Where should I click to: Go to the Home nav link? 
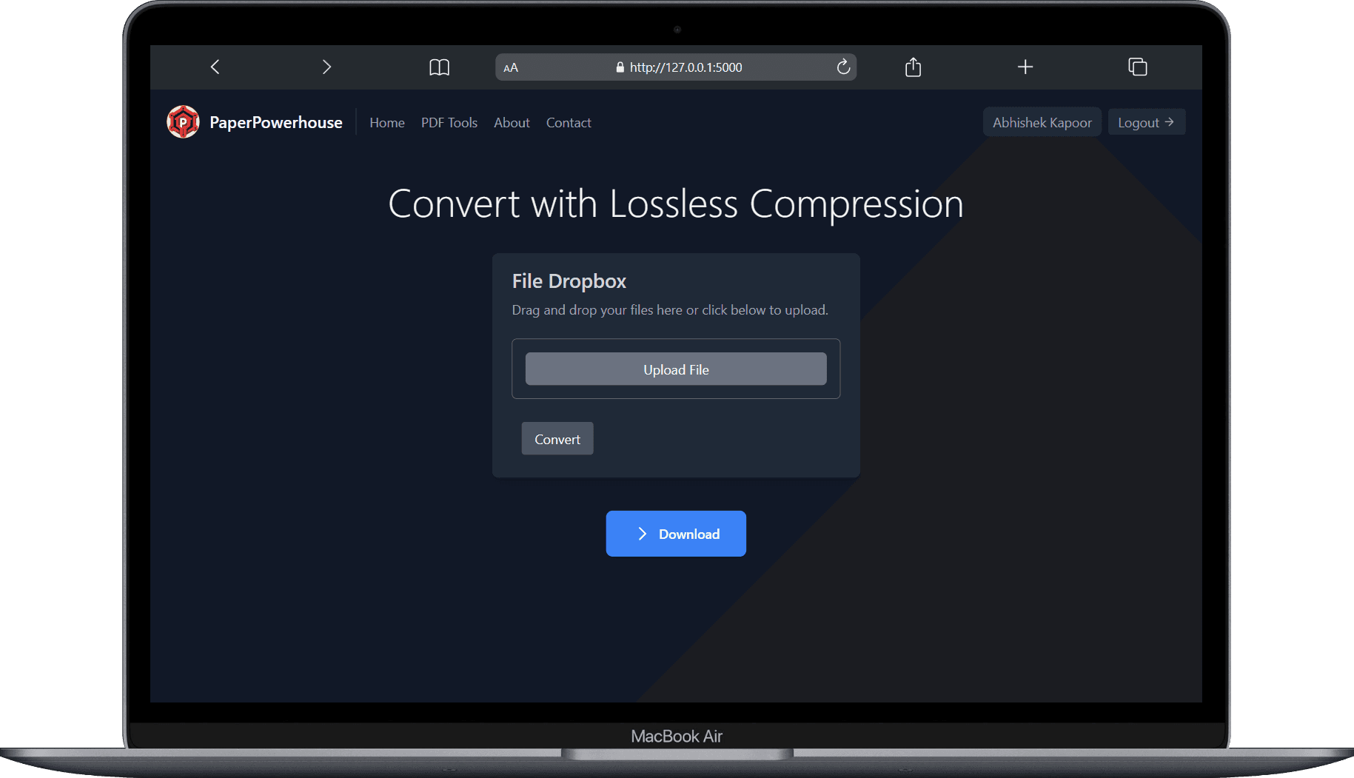click(386, 123)
